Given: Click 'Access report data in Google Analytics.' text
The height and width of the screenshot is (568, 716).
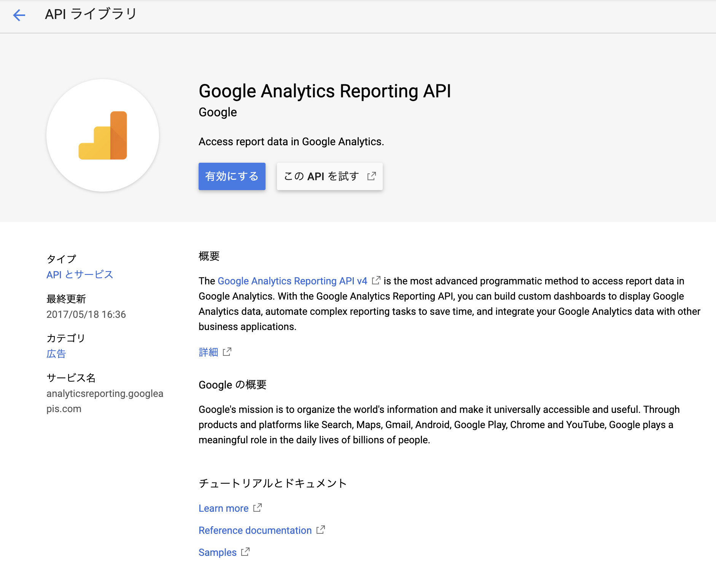Looking at the screenshot, I should click(291, 142).
